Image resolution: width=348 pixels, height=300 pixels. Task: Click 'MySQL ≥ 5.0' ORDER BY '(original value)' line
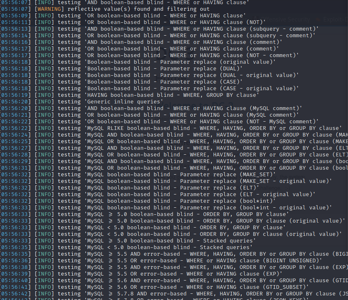coord(173,221)
